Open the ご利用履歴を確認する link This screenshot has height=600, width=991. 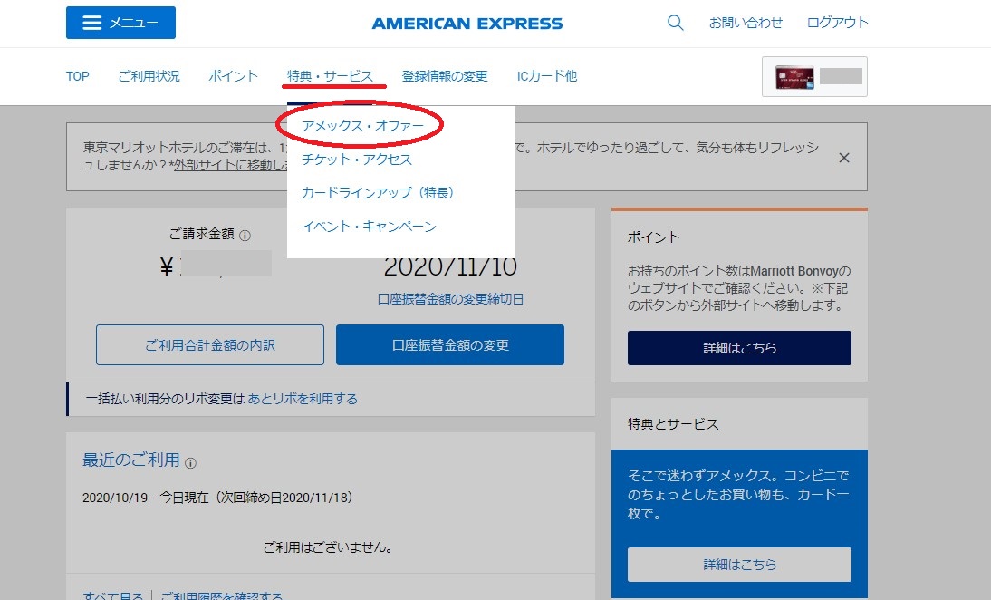pyautogui.click(x=221, y=595)
